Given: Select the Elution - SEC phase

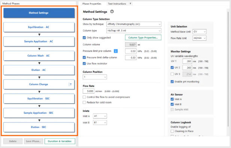Looking at the screenshot, I should point(39,127).
